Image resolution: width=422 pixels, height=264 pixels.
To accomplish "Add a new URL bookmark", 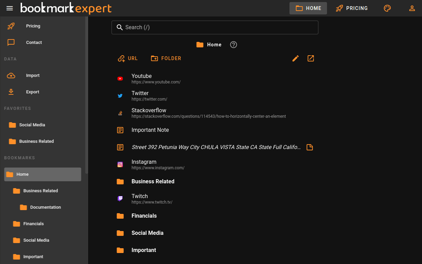I will [x=128, y=58].
